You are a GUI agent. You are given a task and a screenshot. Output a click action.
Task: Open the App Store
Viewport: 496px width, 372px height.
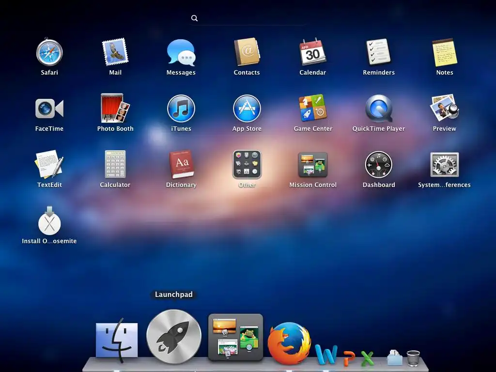tap(247, 108)
